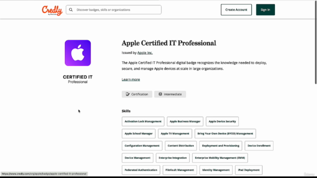The width and height of the screenshot is (317, 178).
Task: Click the Create Account button
Action: 236,10
